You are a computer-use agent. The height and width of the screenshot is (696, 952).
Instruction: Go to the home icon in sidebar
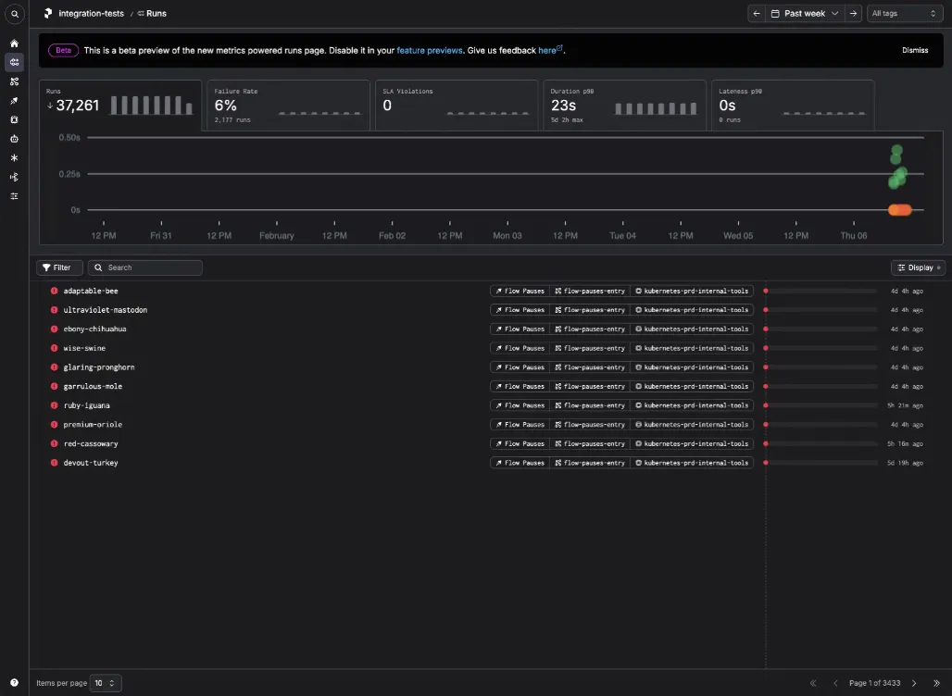point(15,43)
